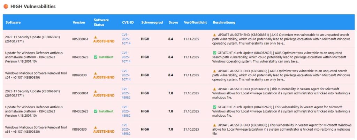Open CVE-2025-48982 link in KB5068861 row

[x=126, y=93]
